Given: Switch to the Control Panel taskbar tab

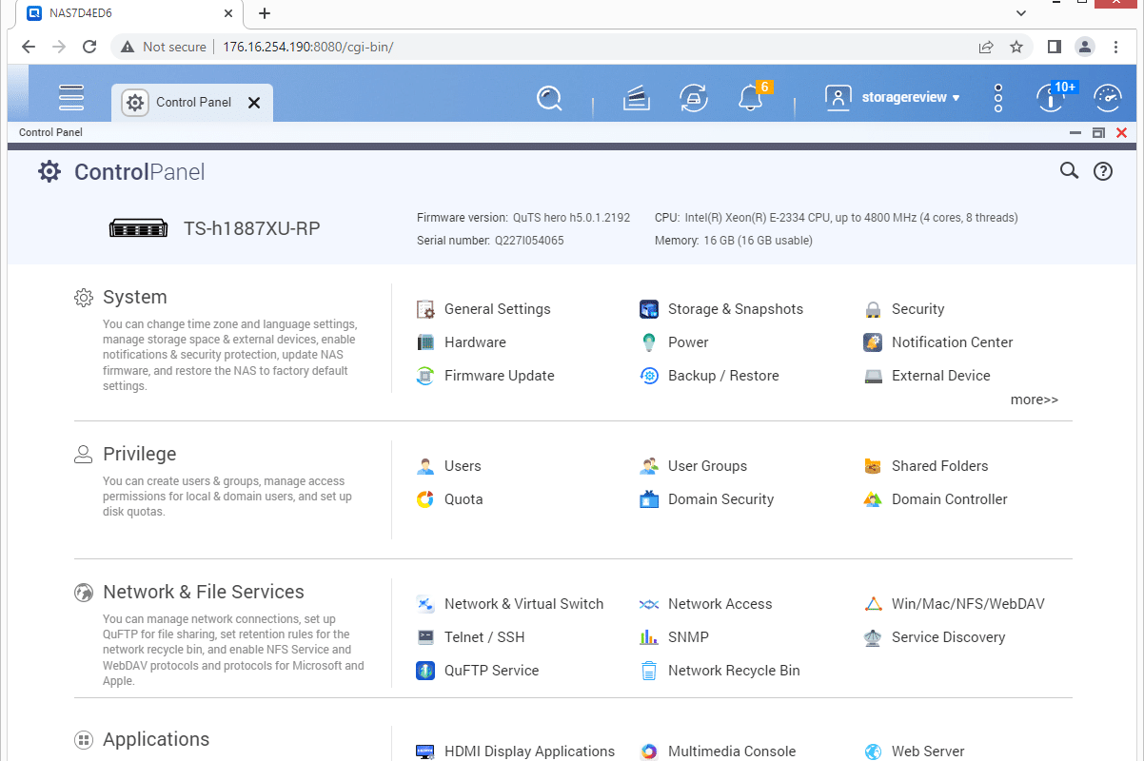Looking at the screenshot, I should click(192, 103).
